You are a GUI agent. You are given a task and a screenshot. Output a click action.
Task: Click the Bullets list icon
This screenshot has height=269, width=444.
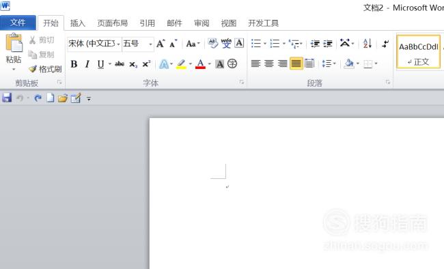point(256,43)
